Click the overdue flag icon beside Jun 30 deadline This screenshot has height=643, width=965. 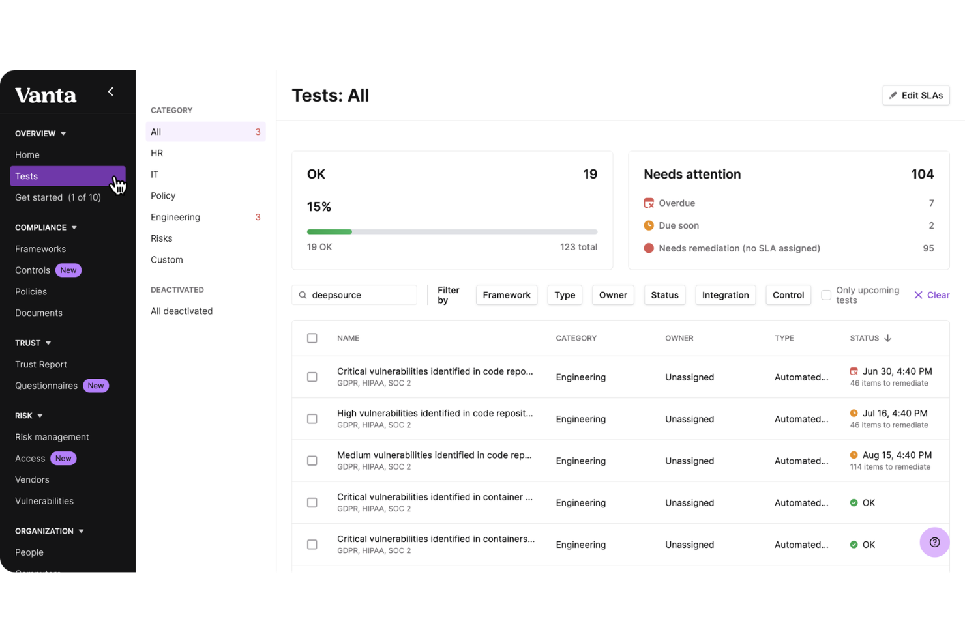854,371
